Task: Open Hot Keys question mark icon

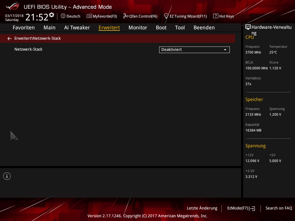Action: coord(215,16)
